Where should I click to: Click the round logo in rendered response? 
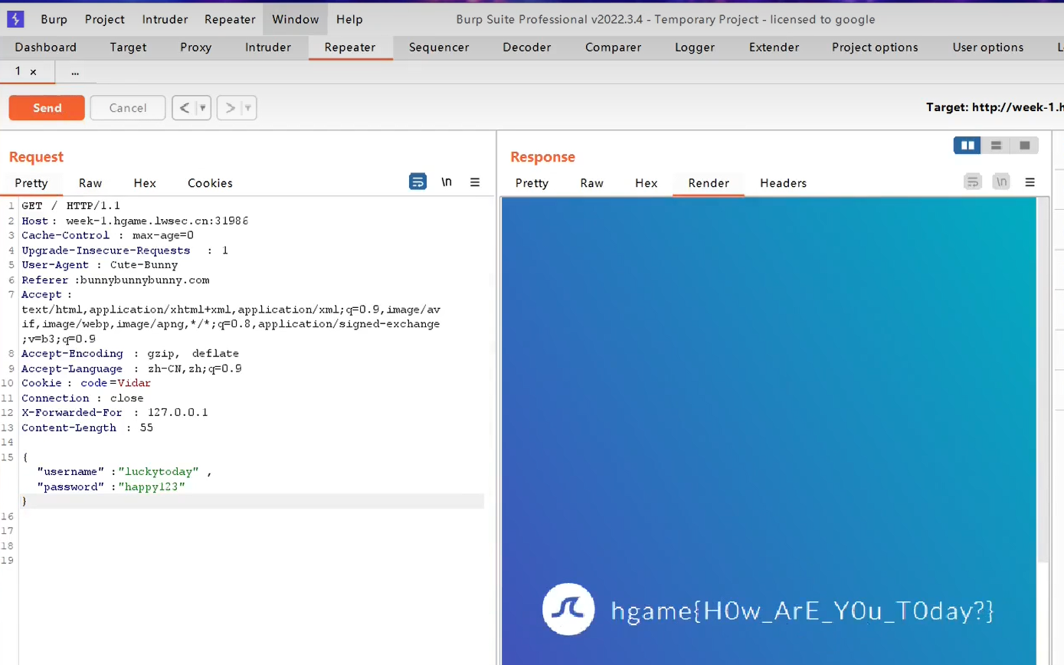tap(568, 609)
